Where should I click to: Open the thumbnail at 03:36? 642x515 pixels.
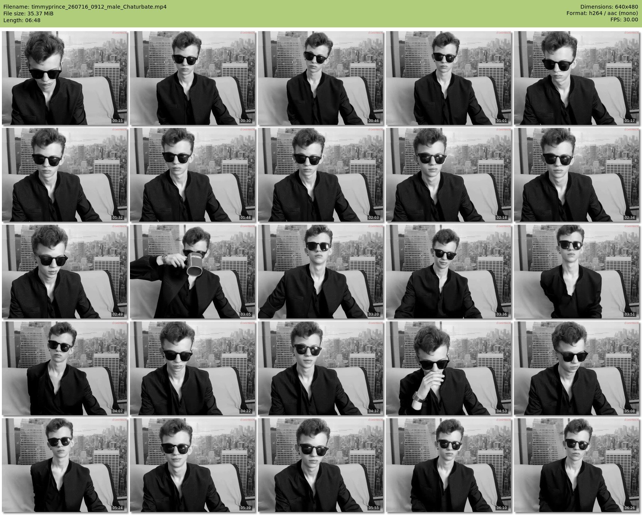click(448, 271)
